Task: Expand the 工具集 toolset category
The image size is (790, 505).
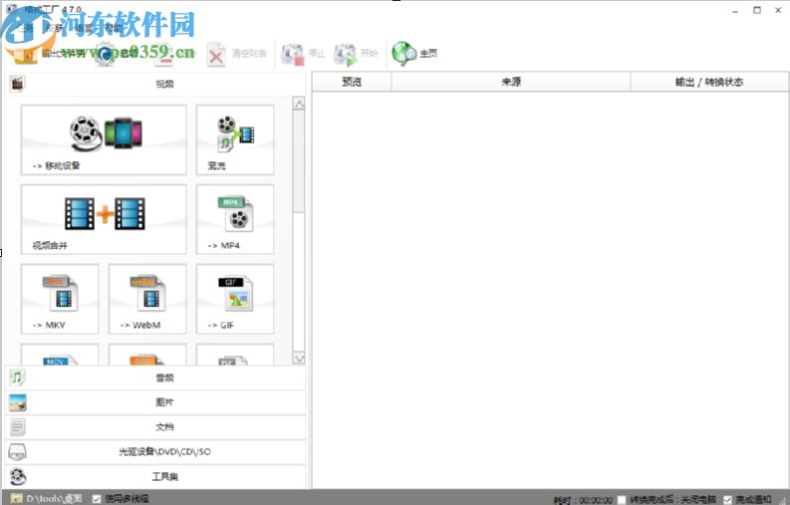Action: (155, 476)
